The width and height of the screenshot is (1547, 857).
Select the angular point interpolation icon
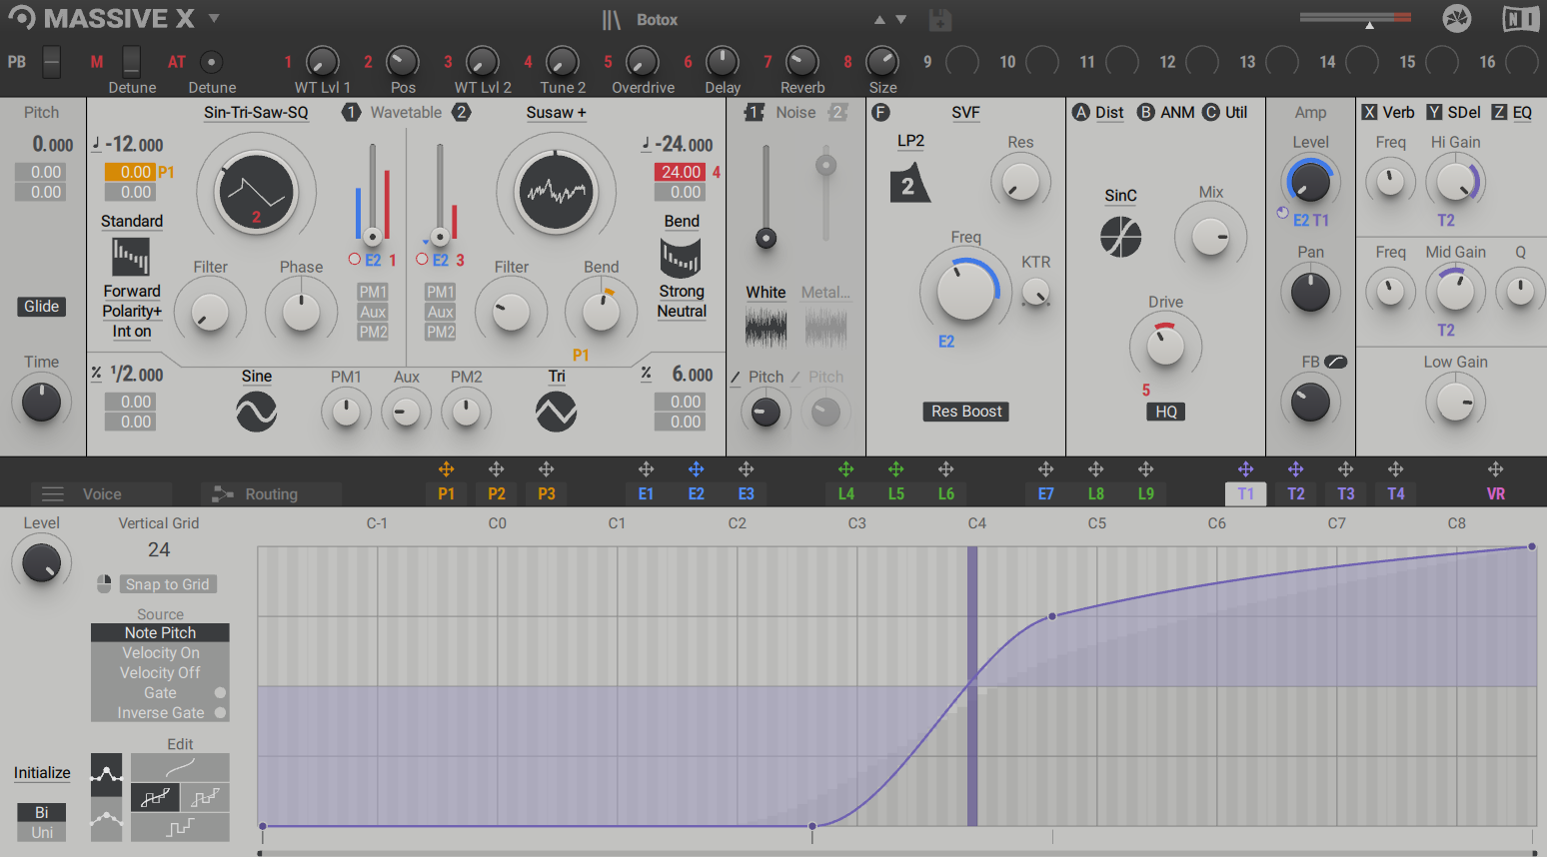[106, 774]
